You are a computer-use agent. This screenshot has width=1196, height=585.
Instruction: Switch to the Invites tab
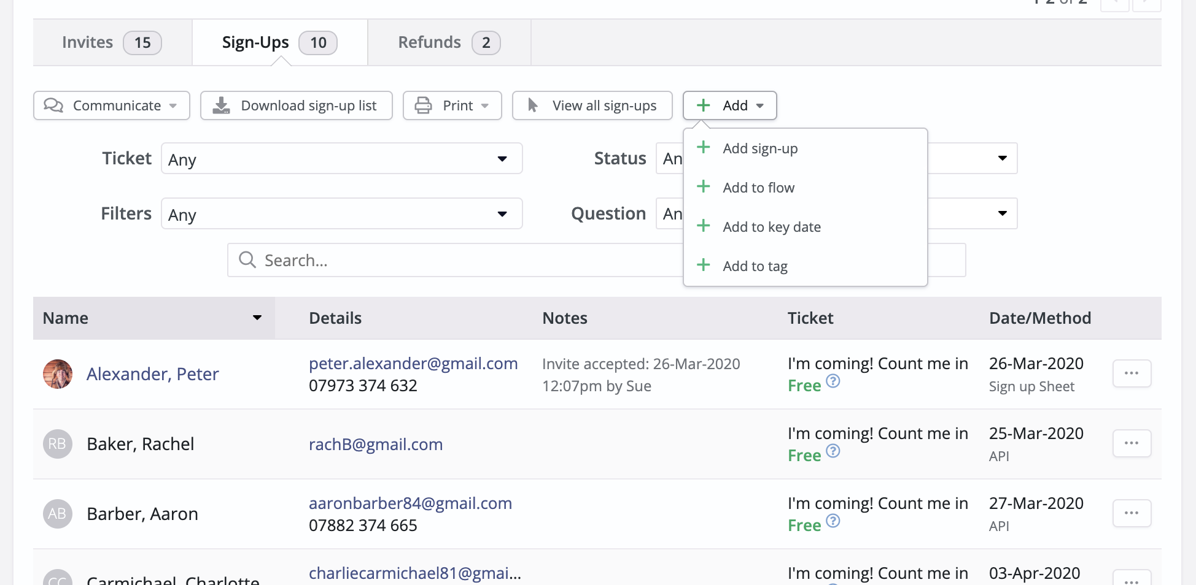(112, 42)
